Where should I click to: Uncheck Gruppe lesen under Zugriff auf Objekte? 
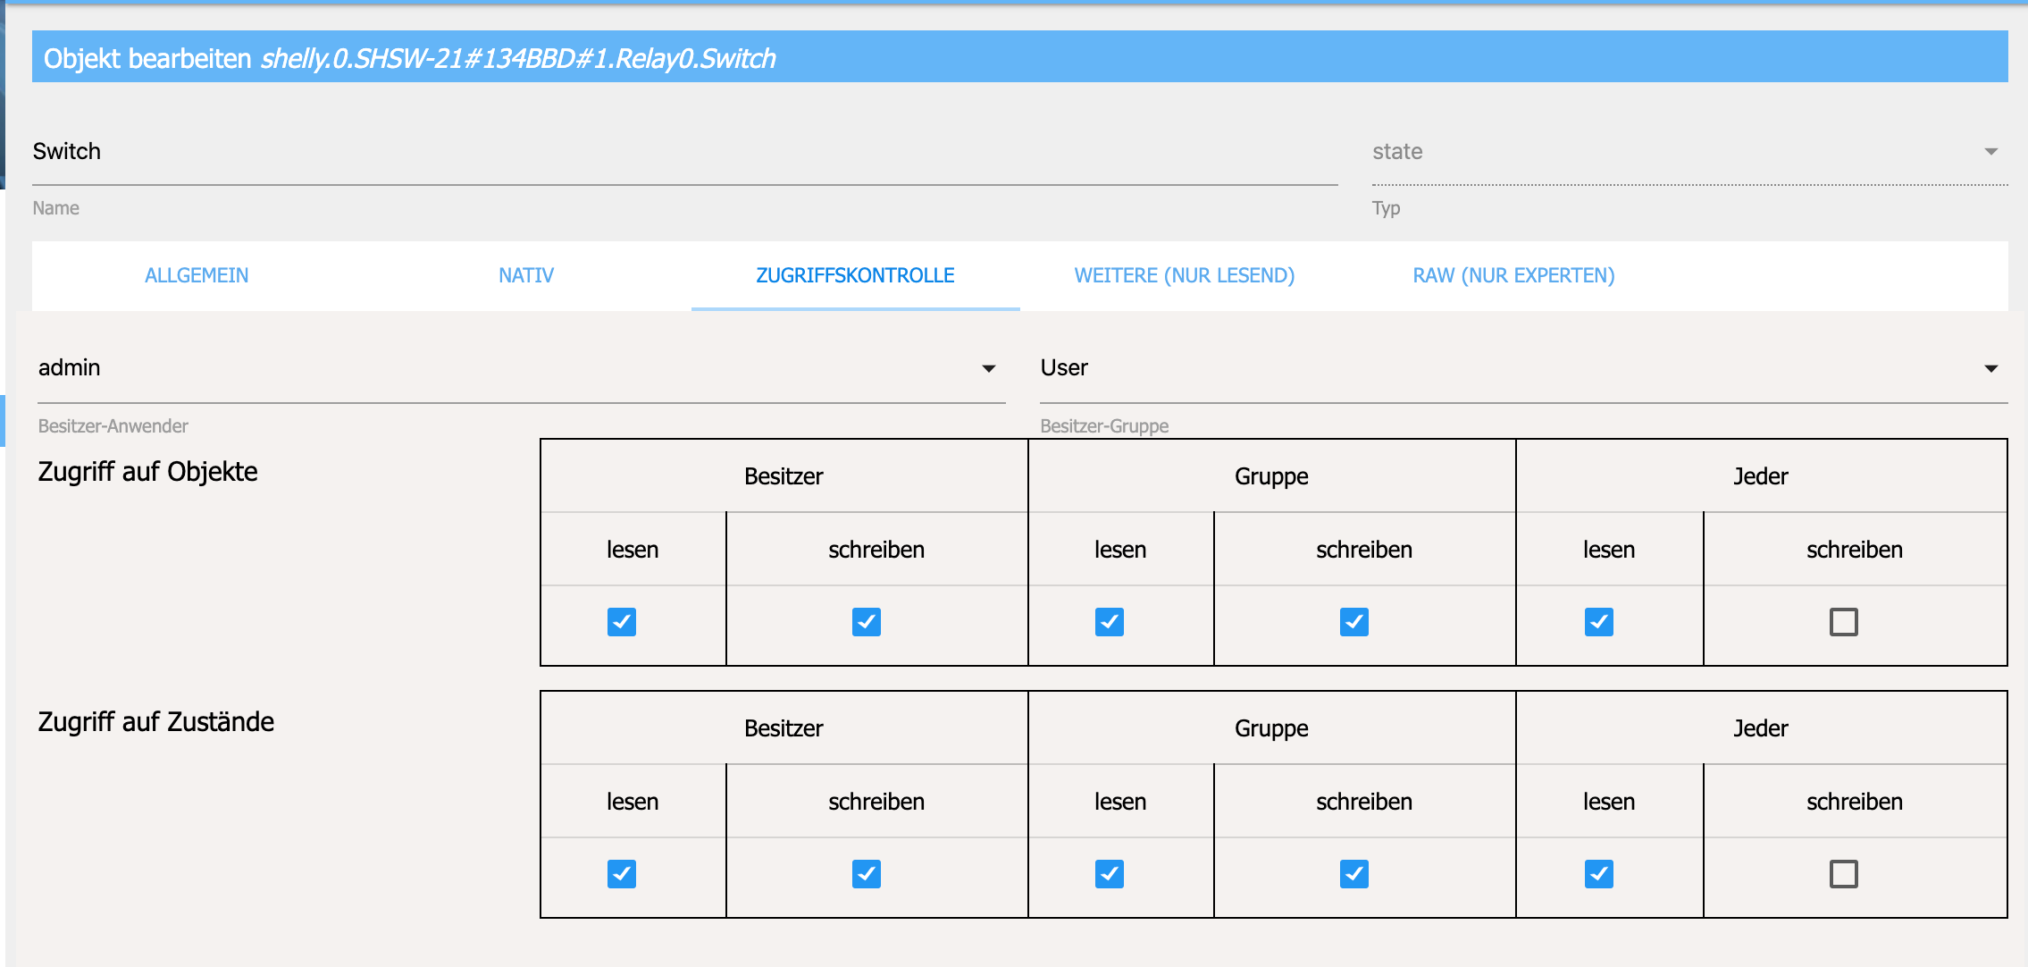(1109, 622)
